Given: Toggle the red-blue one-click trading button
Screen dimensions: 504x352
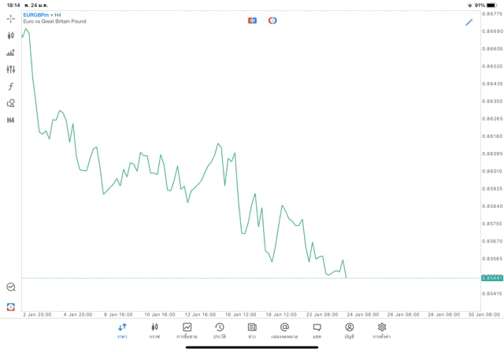Looking at the screenshot, I should 252,20.
